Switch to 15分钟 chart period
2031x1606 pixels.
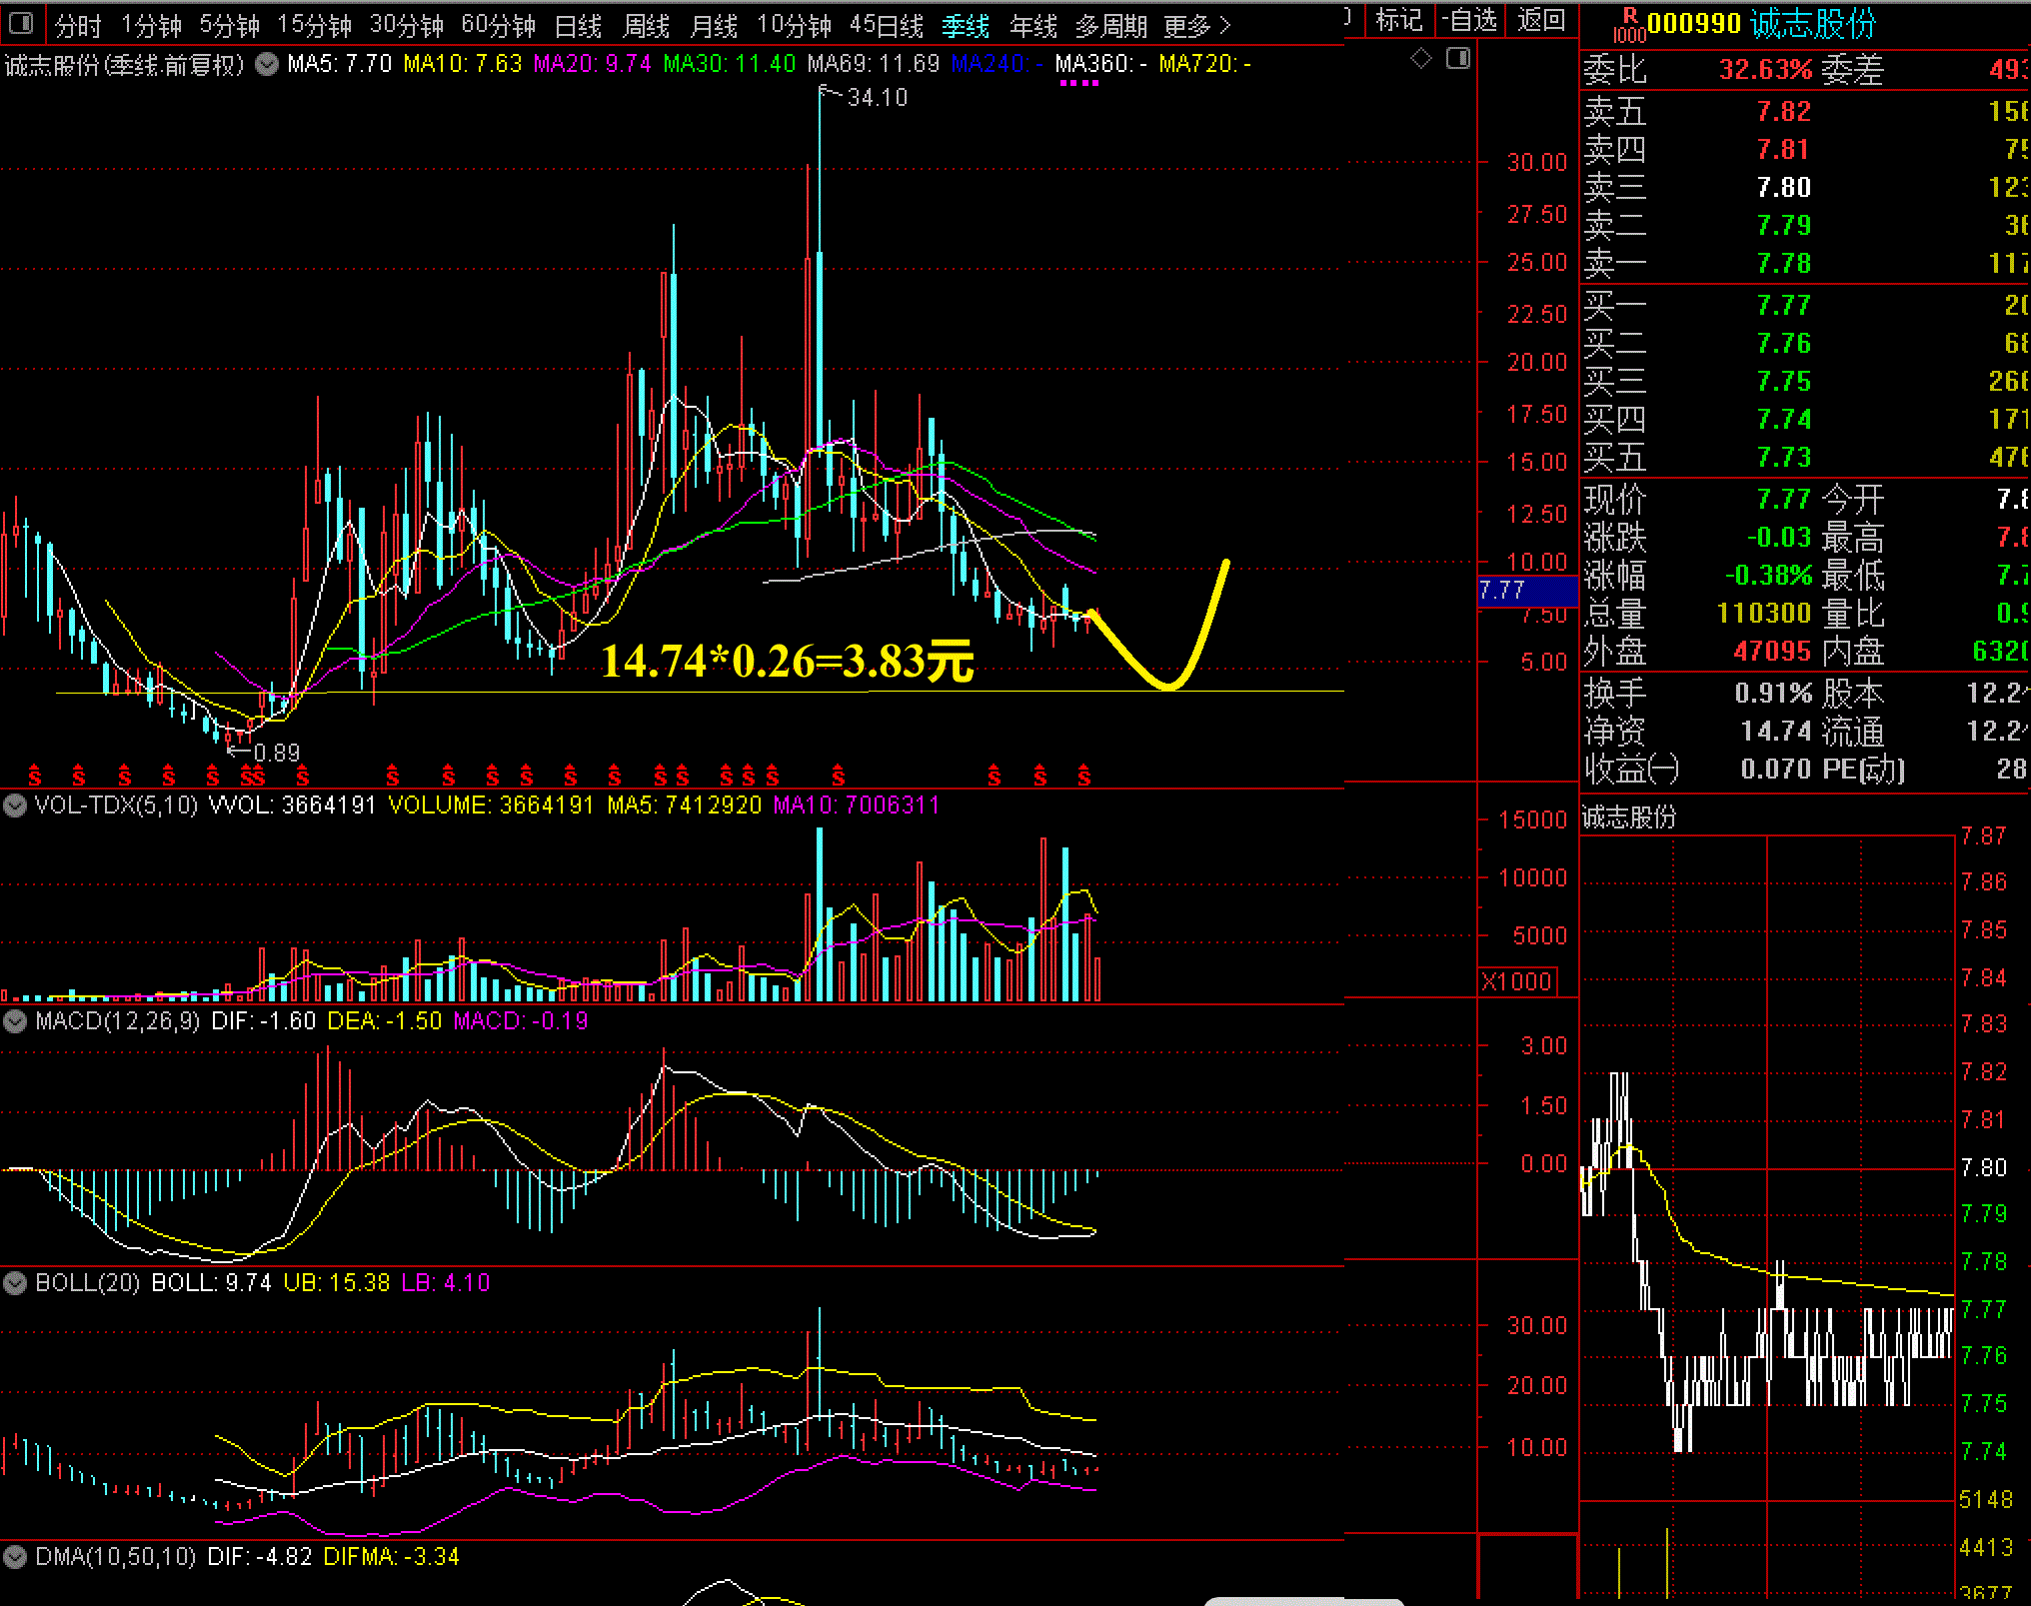(x=314, y=25)
